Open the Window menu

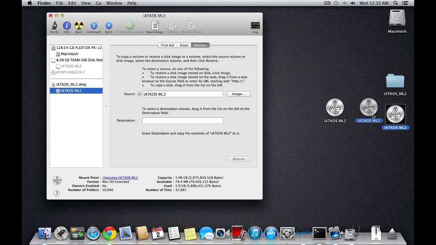(114, 3)
